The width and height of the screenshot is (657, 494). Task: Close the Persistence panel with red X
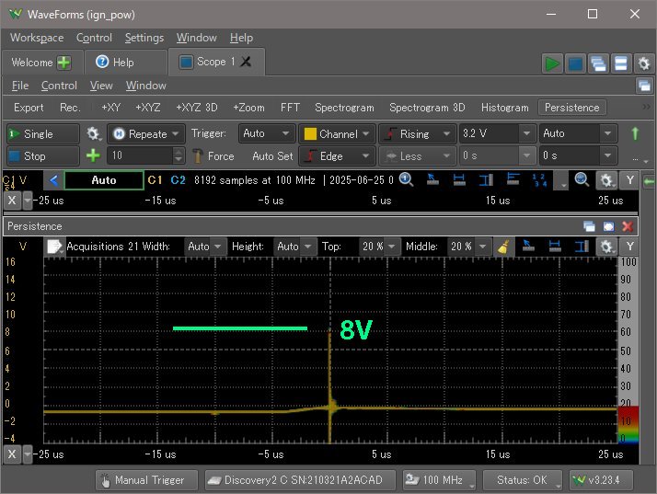(x=628, y=226)
